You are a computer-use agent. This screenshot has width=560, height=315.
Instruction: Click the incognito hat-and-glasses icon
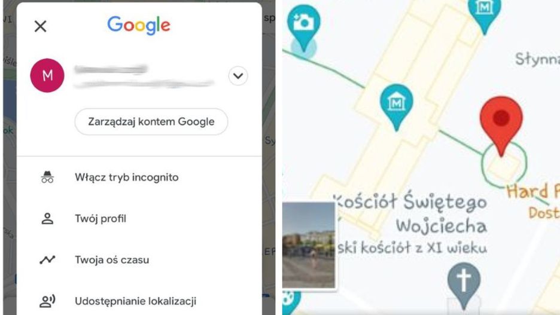tap(47, 177)
